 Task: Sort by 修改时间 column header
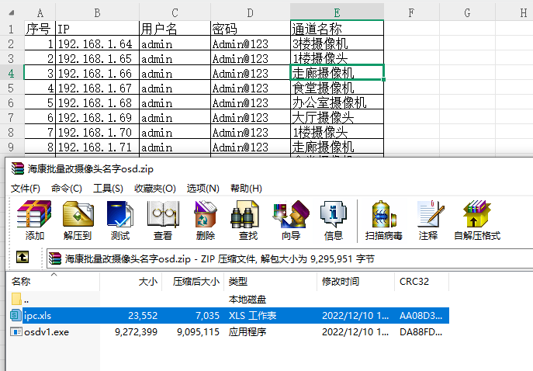pyautogui.click(x=341, y=281)
